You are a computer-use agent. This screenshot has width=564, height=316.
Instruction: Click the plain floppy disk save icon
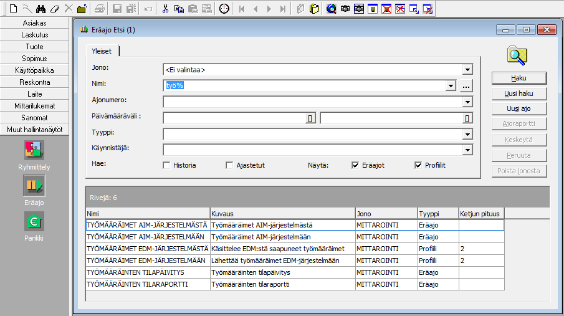117,9
